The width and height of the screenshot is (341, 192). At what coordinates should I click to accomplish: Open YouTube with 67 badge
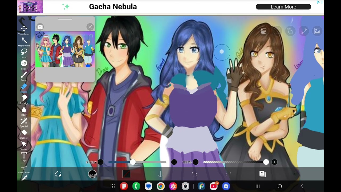coord(214,186)
